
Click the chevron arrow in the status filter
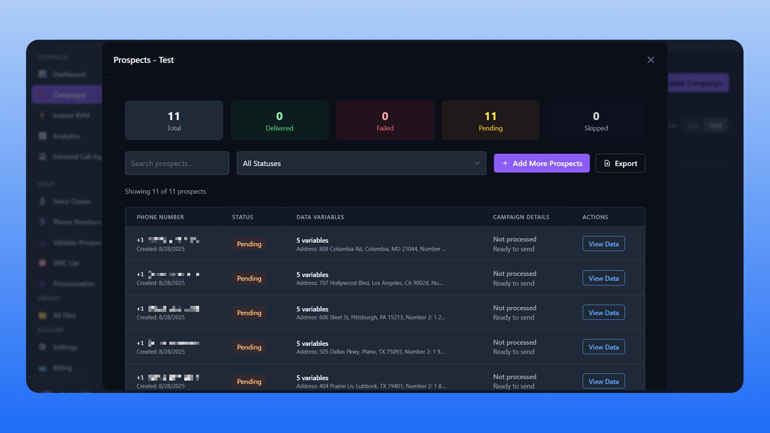point(476,163)
